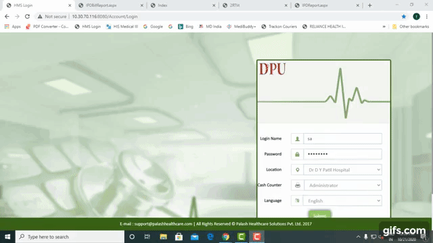Open Edge browser from taskbar

pos(210,237)
